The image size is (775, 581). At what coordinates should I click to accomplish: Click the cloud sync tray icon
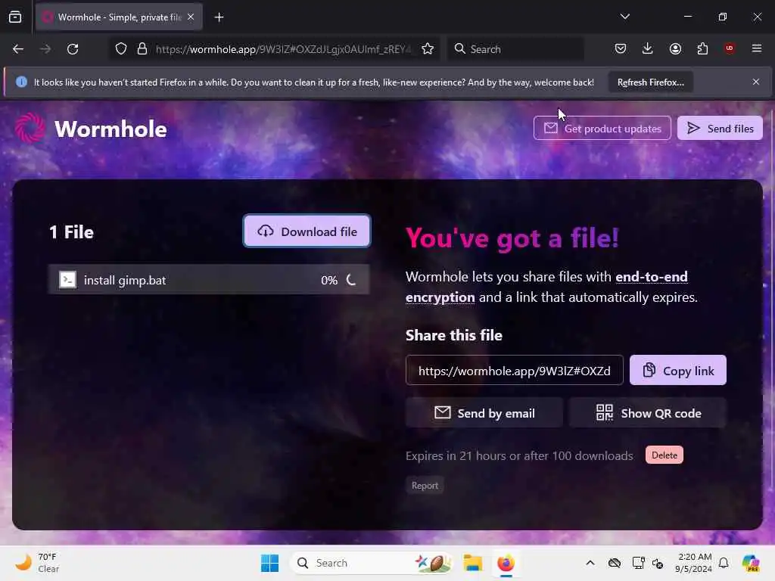[615, 563]
